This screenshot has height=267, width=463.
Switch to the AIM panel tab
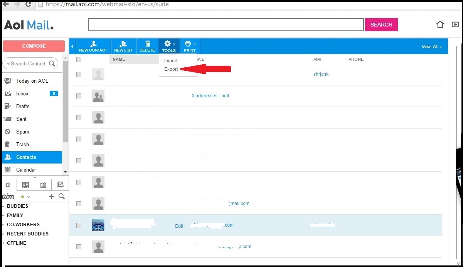pyautogui.click(x=8, y=185)
